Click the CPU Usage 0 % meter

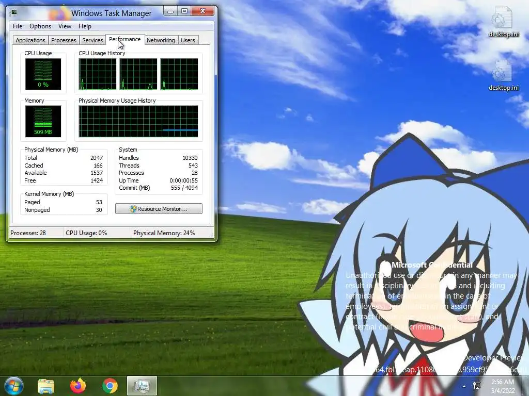(43, 74)
